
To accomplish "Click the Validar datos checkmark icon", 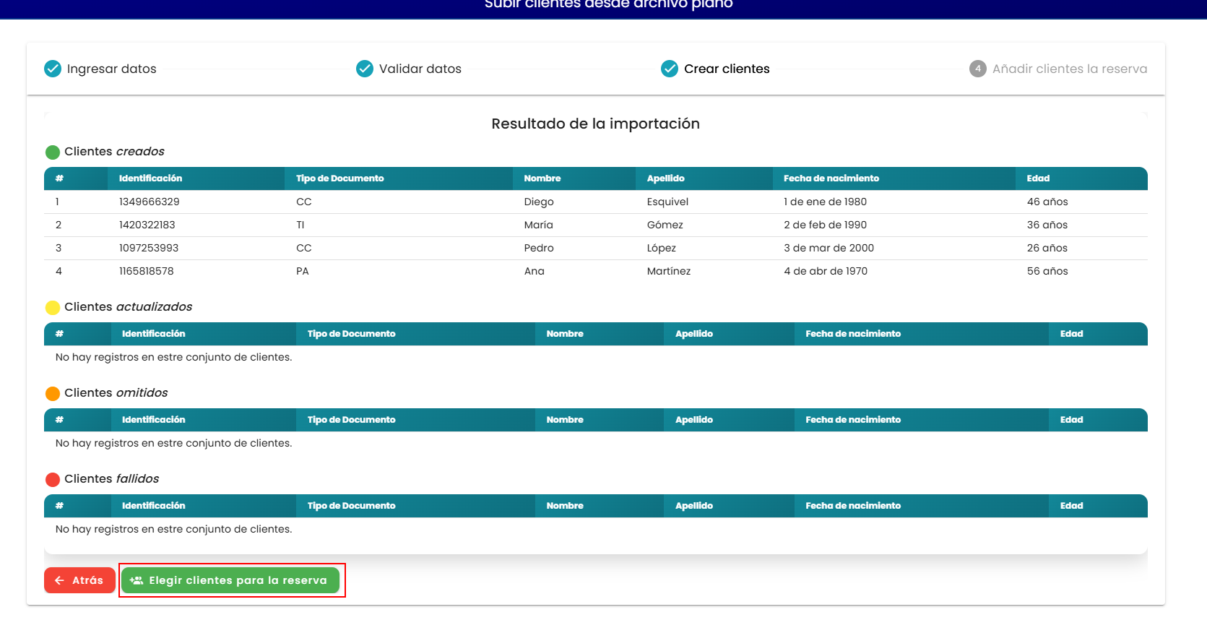I will tap(365, 69).
